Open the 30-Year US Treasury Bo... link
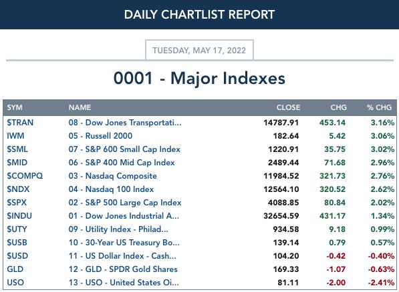Image resolution: width=399 pixels, height=292 pixels. (124, 243)
